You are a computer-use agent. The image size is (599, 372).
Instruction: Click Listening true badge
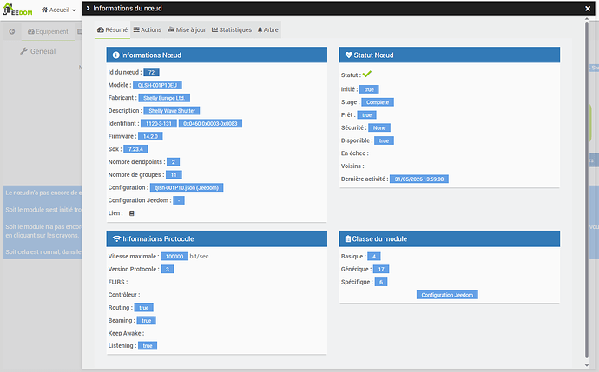pyautogui.click(x=148, y=346)
